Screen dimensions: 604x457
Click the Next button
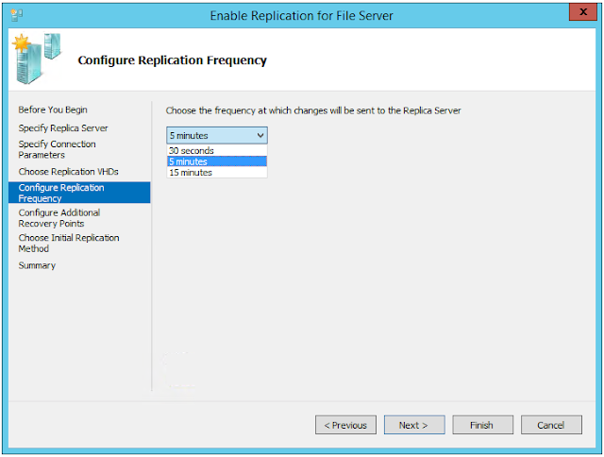coord(414,425)
